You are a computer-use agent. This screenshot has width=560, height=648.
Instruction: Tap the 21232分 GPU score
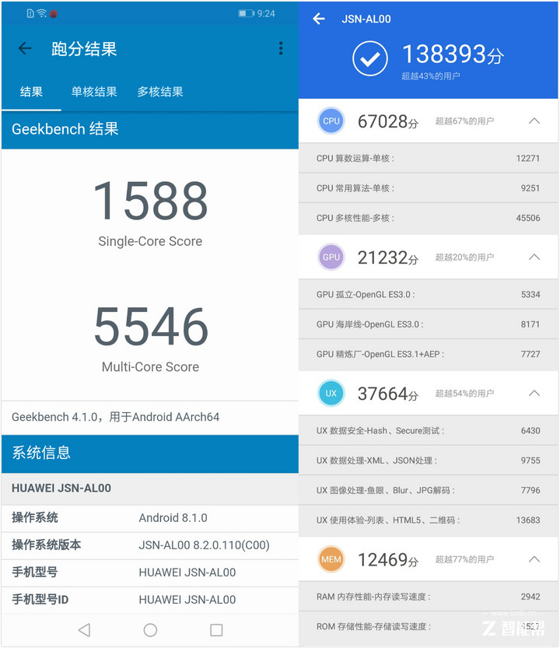coord(388,257)
